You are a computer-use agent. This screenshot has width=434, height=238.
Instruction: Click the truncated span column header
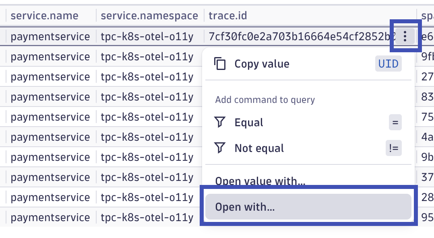430,16
